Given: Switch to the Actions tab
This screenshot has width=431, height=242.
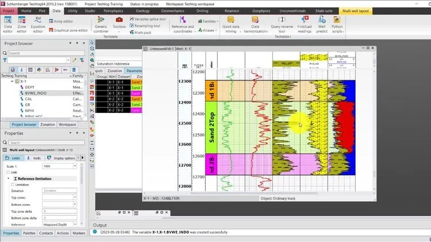Looking at the screenshot, I should (x=63, y=233).
